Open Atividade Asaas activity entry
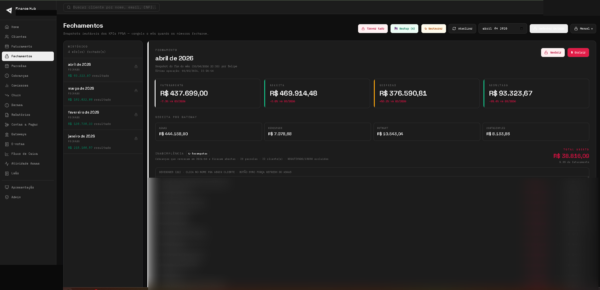This screenshot has height=290, width=600. tap(28, 164)
